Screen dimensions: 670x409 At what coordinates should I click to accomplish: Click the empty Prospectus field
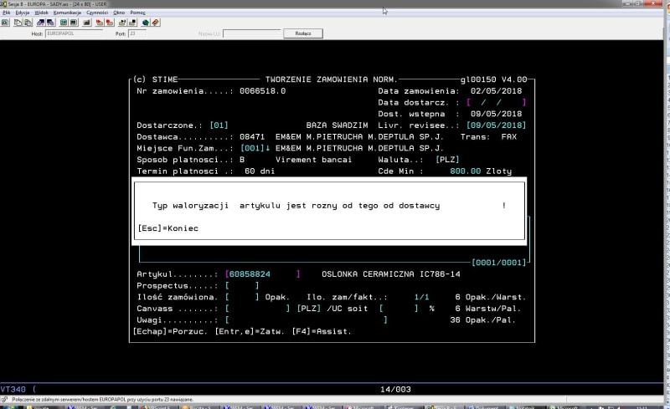[x=242, y=285]
